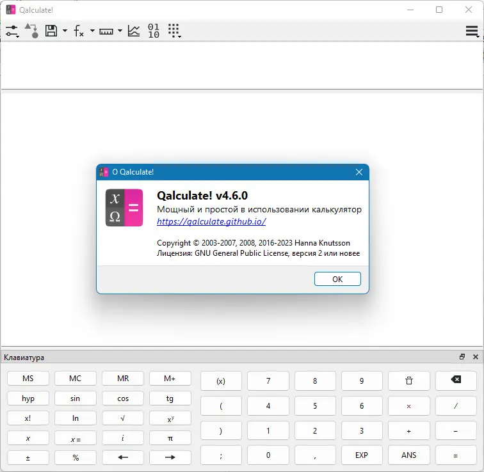Click the ANS keypad button
Screen dimensions: 484x472
click(x=409, y=455)
